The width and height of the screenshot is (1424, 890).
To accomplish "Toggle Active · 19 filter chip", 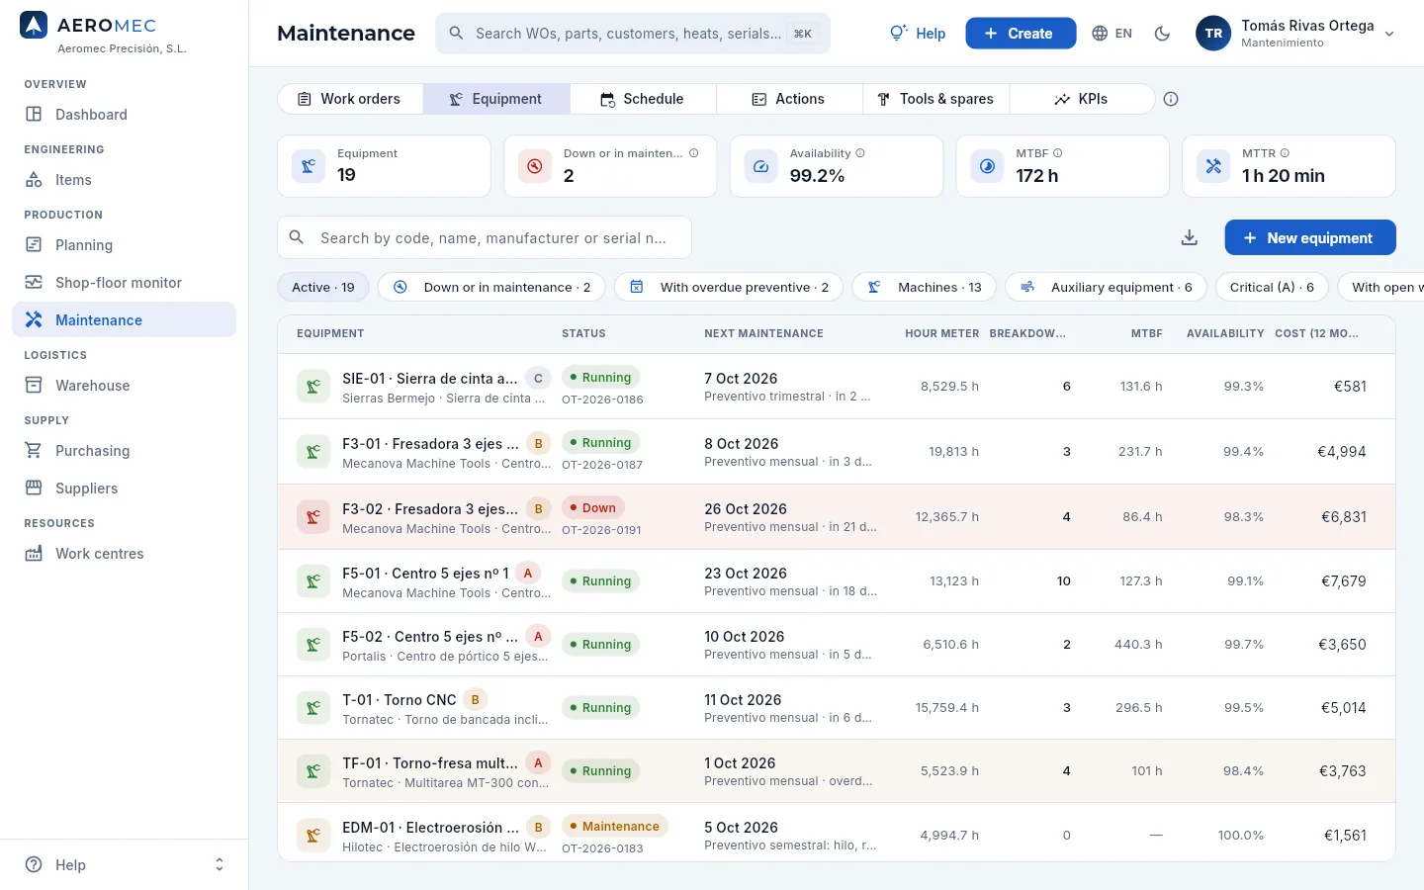I will point(323,287).
